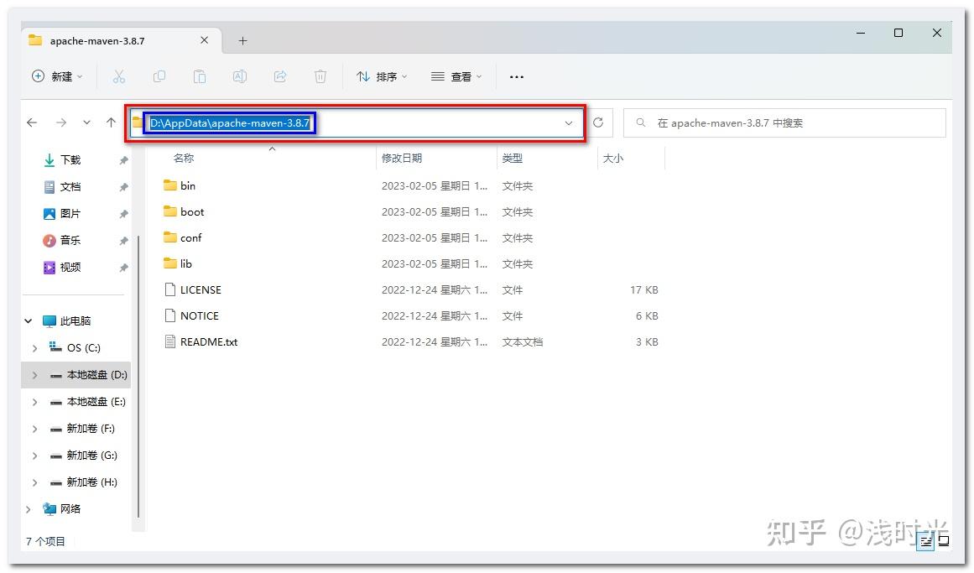Minimize the Explorer window
The image size is (974, 573).
point(861,33)
